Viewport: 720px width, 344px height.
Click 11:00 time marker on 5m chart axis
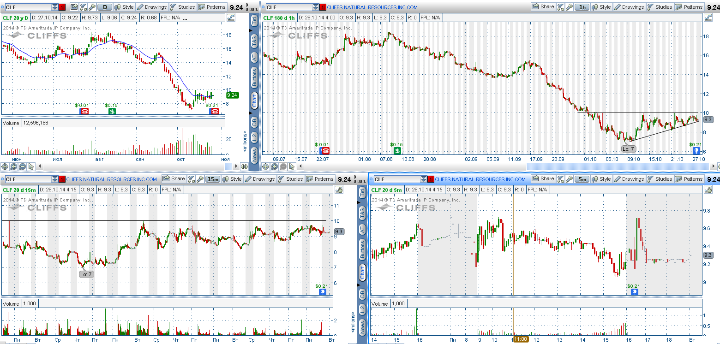pyautogui.click(x=521, y=339)
